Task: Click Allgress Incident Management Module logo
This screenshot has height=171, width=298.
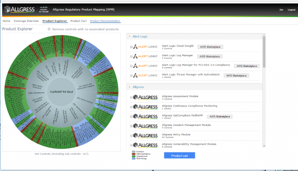Action: [x=146, y=126]
